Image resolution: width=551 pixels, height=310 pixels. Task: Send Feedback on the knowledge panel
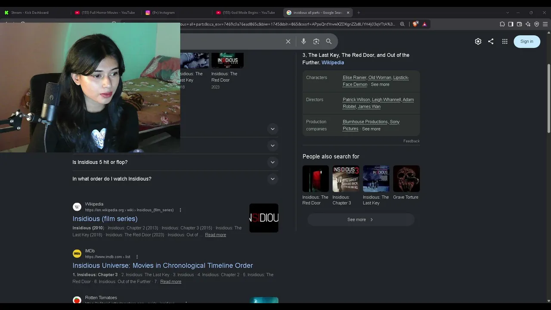point(412,141)
